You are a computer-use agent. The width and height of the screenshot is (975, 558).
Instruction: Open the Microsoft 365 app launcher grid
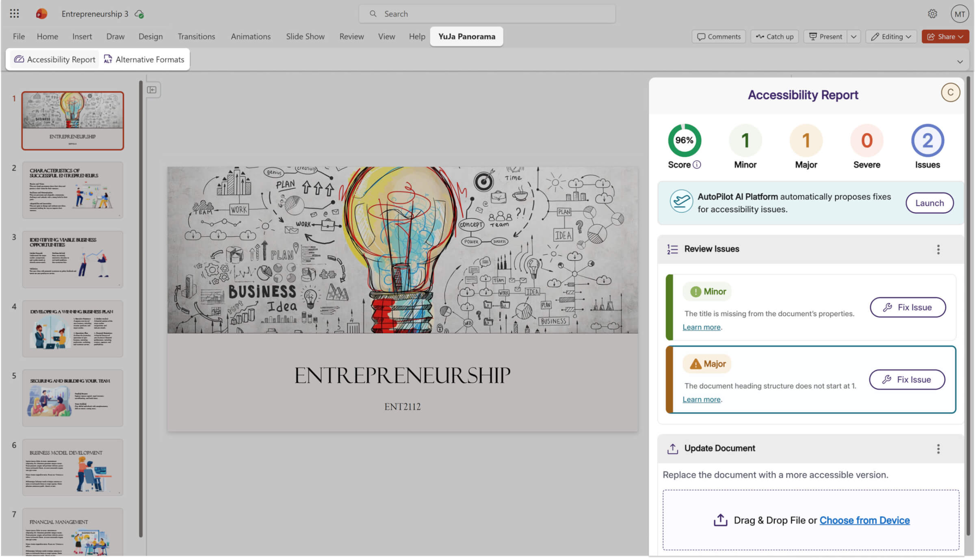coord(14,13)
